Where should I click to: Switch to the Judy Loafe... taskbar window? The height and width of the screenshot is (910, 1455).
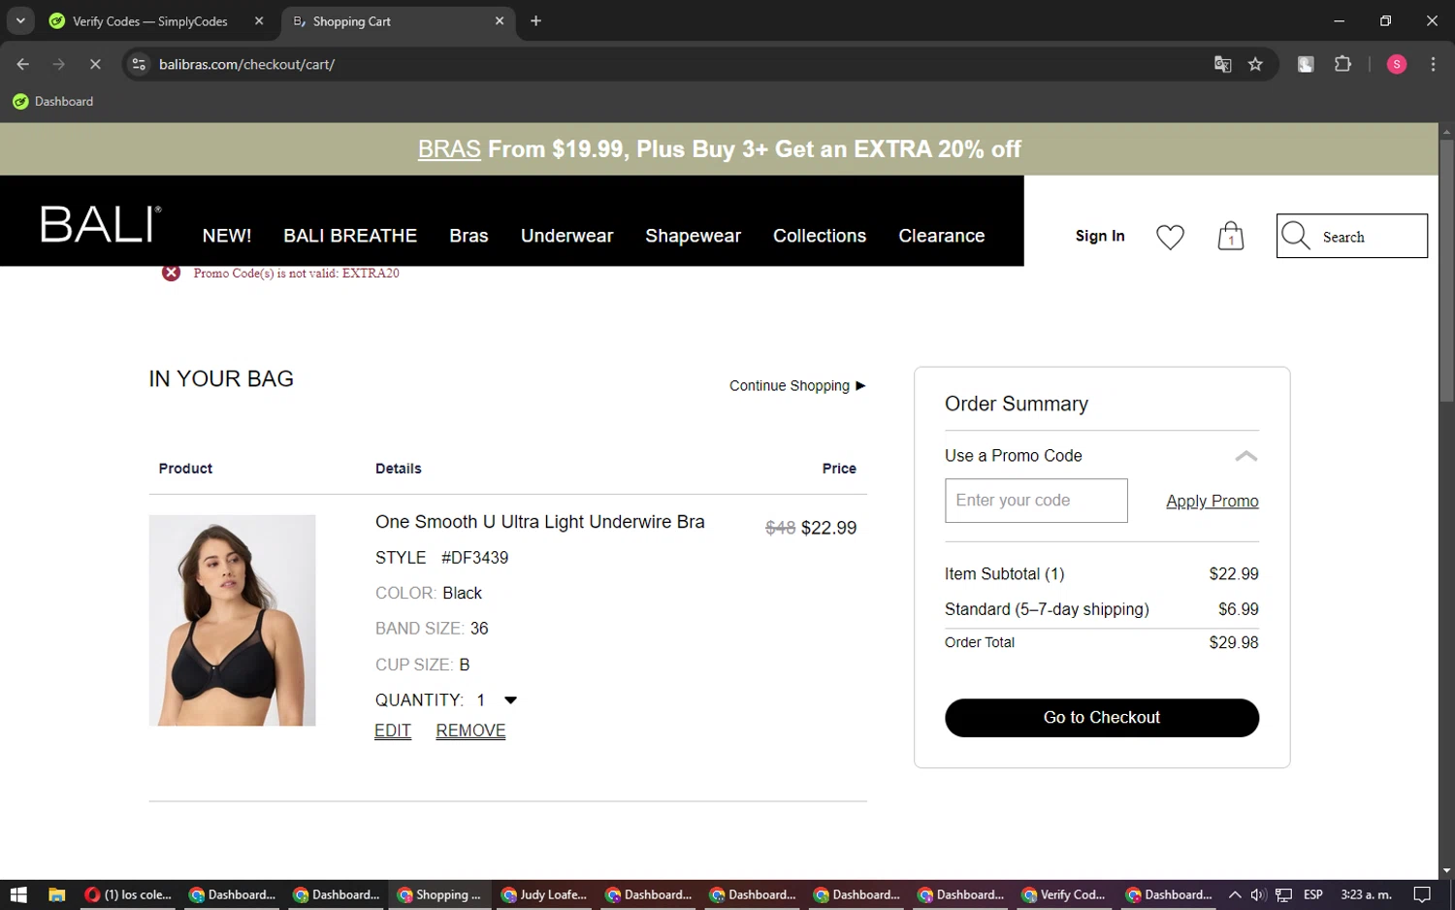click(x=543, y=894)
